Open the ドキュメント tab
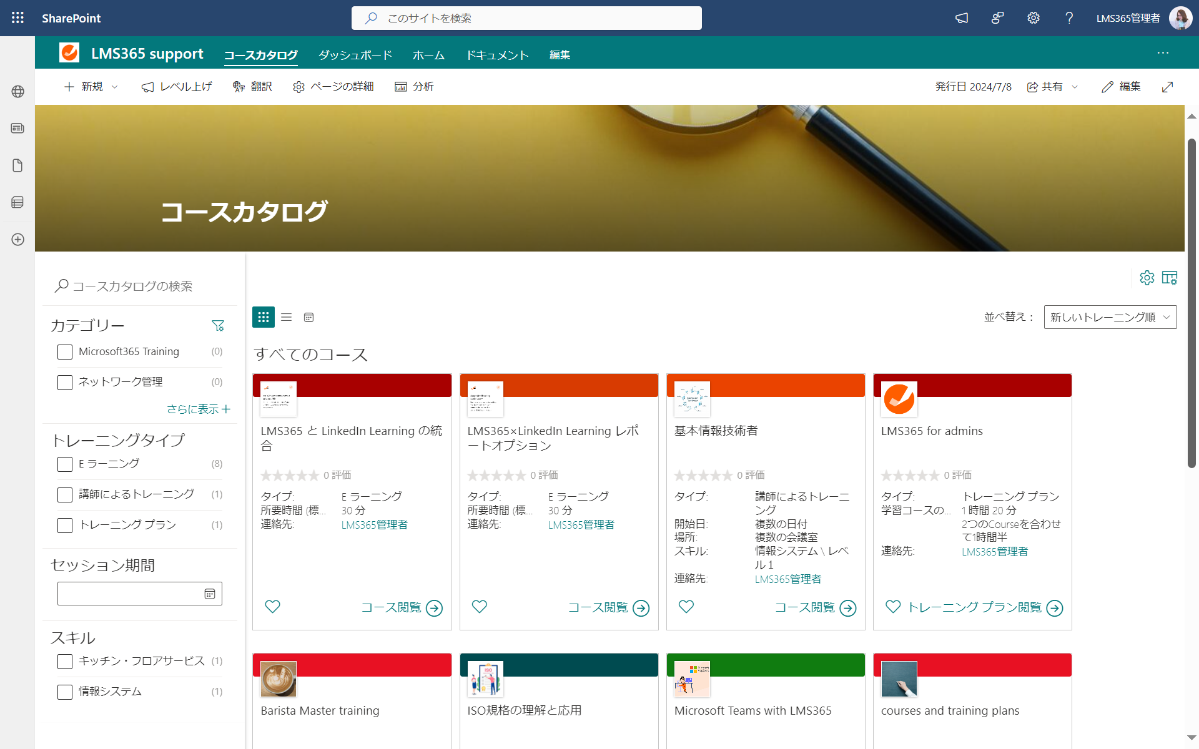The width and height of the screenshot is (1199, 749). click(x=496, y=54)
